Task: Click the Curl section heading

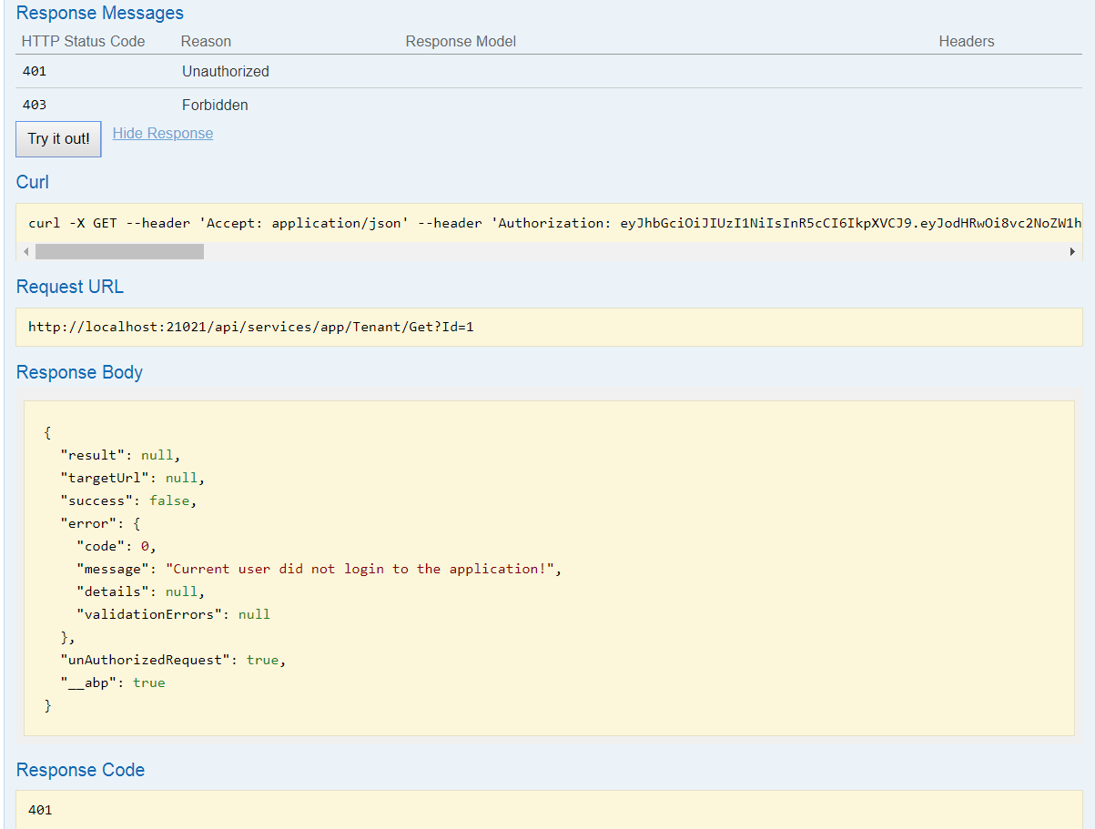Action: (32, 182)
